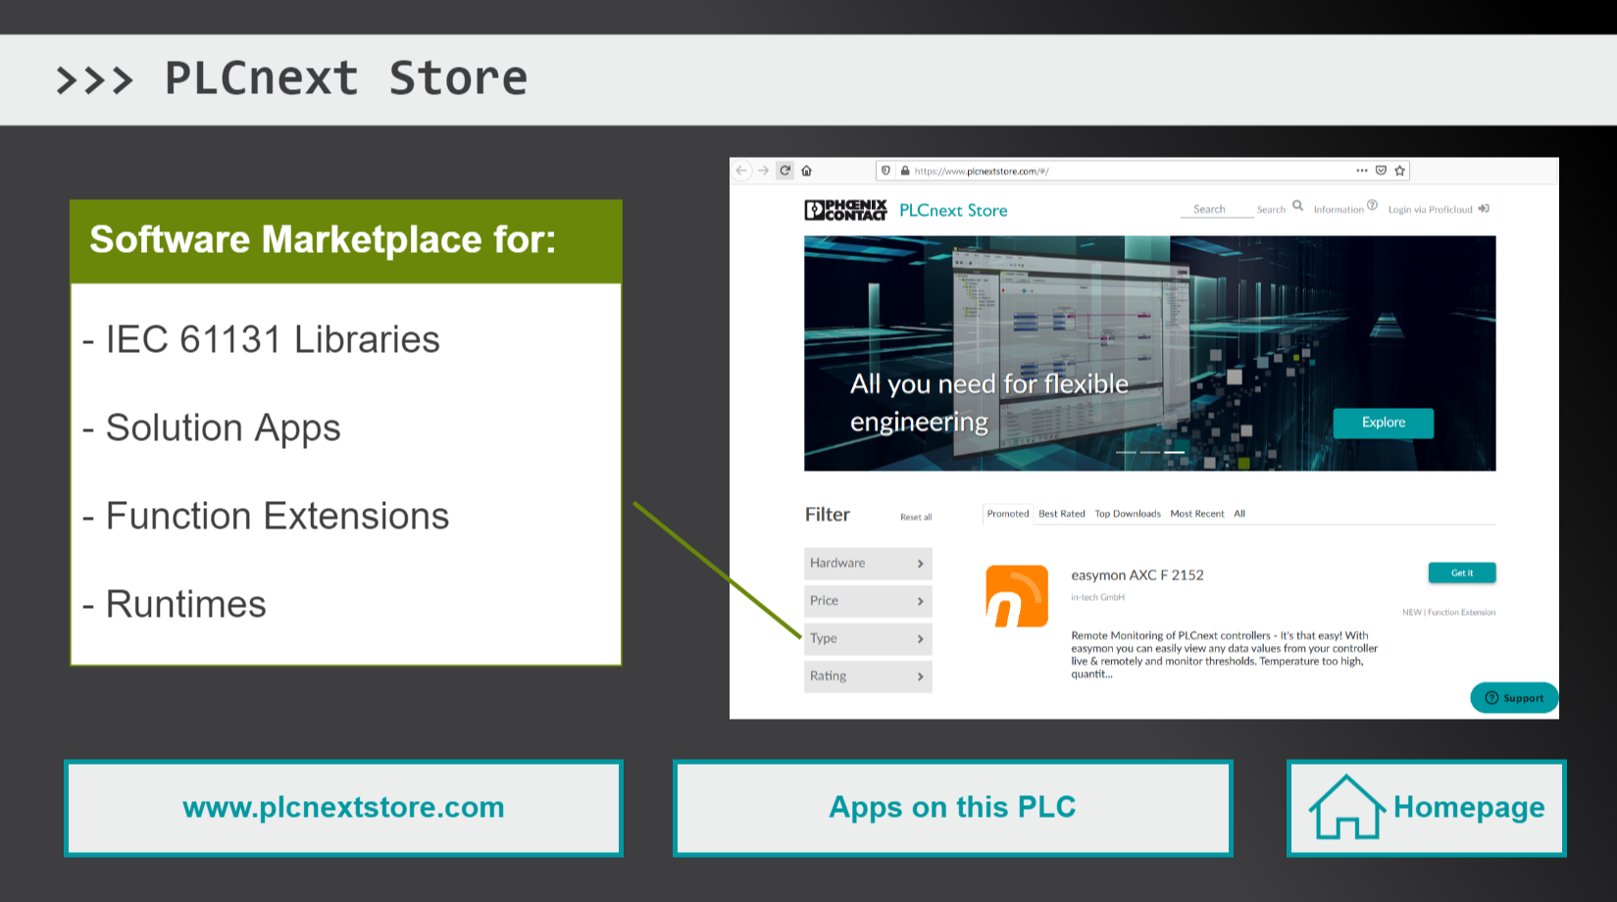The width and height of the screenshot is (1617, 902).
Task: Click the browser home icon
Action: click(807, 171)
